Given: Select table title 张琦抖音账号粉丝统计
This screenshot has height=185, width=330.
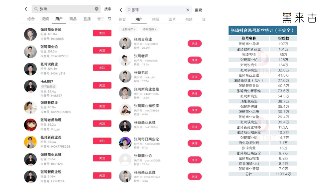Looking at the screenshot, I should pos(263,30).
